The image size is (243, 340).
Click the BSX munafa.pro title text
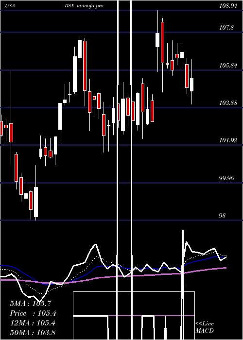pos(84,6)
